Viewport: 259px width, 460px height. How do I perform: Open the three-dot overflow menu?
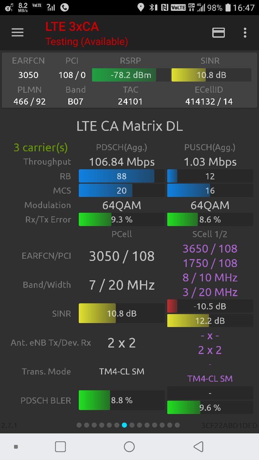click(x=245, y=33)
